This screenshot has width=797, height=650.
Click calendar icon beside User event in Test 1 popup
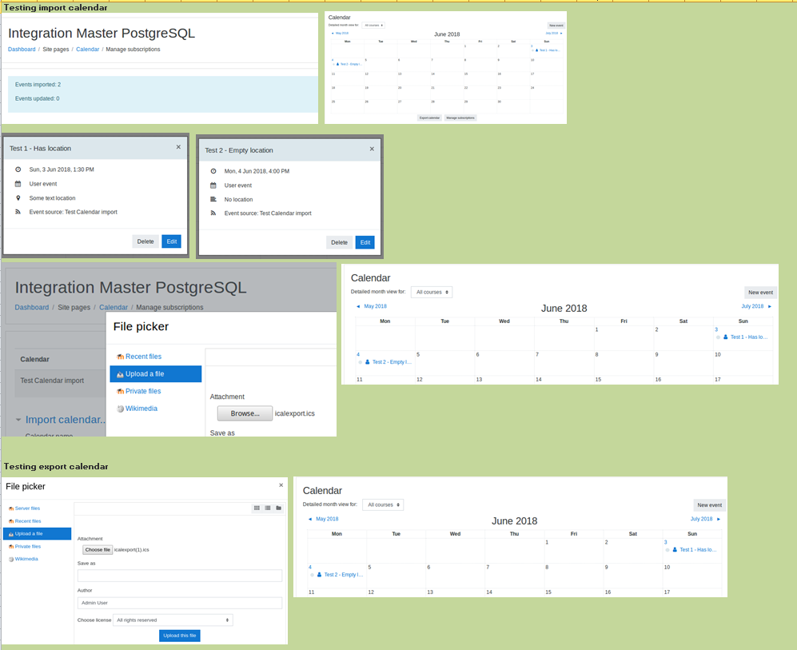click(x=18, y=183)
